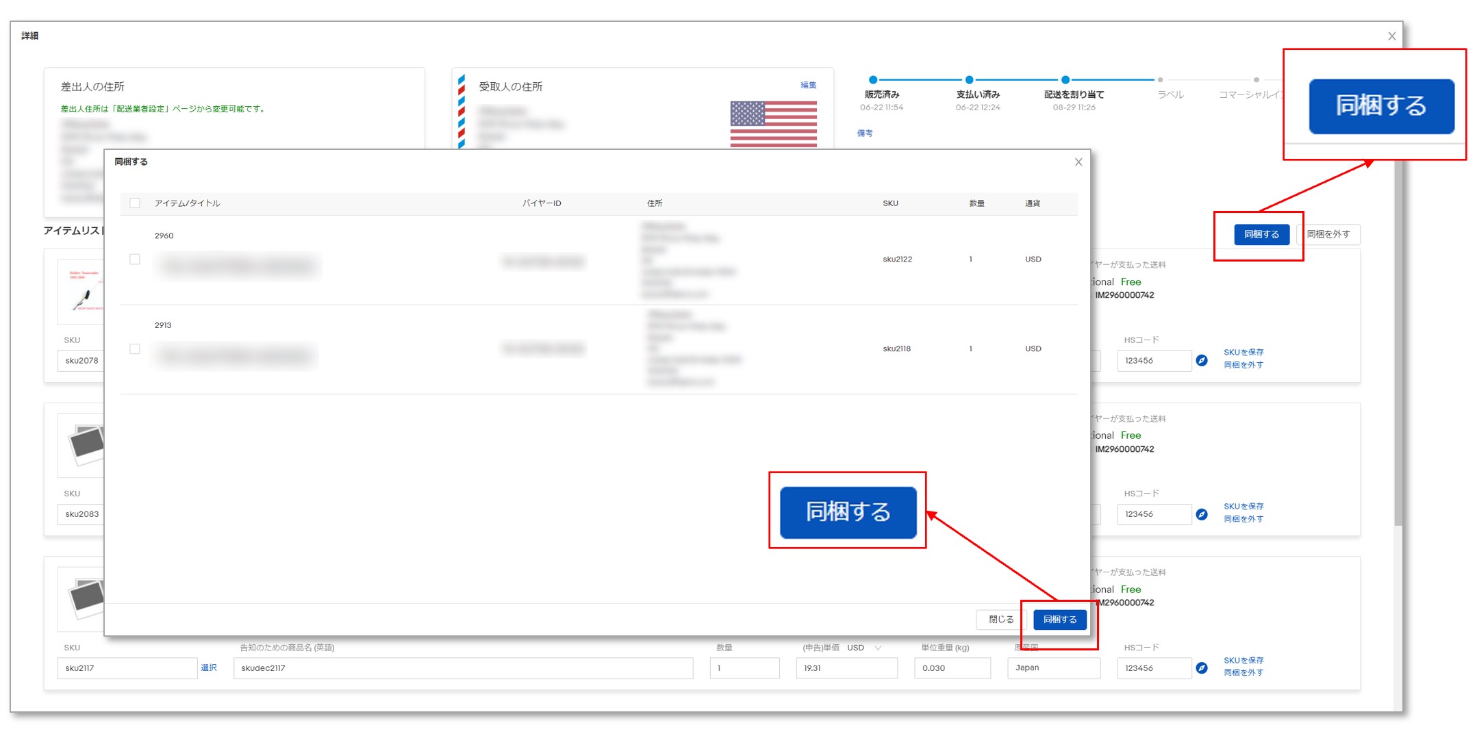Click compass icon beside first HS code field
The image size is (1477, 736).
pos(1201,360)
